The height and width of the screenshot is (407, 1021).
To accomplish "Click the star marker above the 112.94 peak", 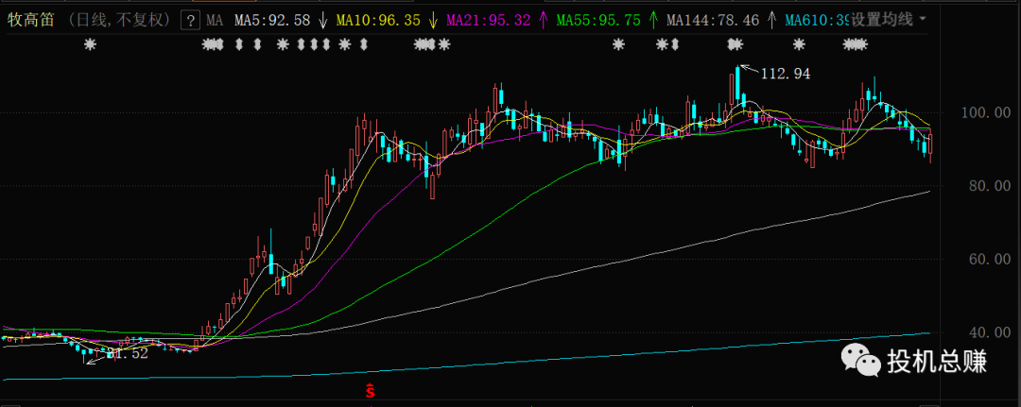I will (x=735, y=44).
